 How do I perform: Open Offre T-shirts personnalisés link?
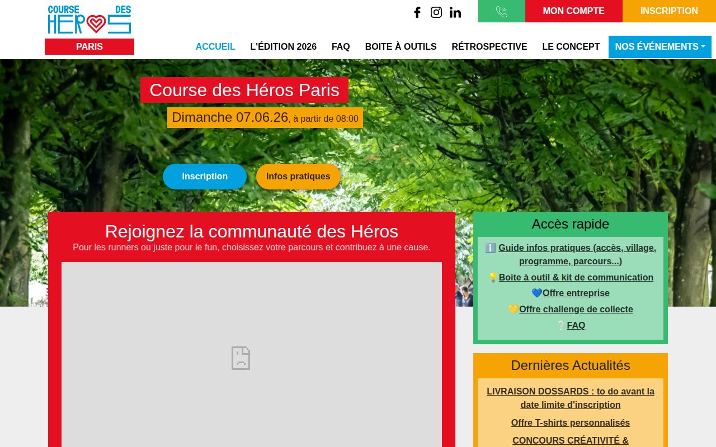pyautogui.click(x=571, y=423)
